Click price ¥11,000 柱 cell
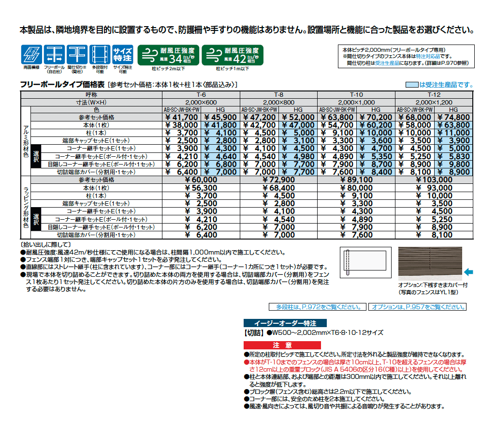The image size is (496, 421). [453, 133]
